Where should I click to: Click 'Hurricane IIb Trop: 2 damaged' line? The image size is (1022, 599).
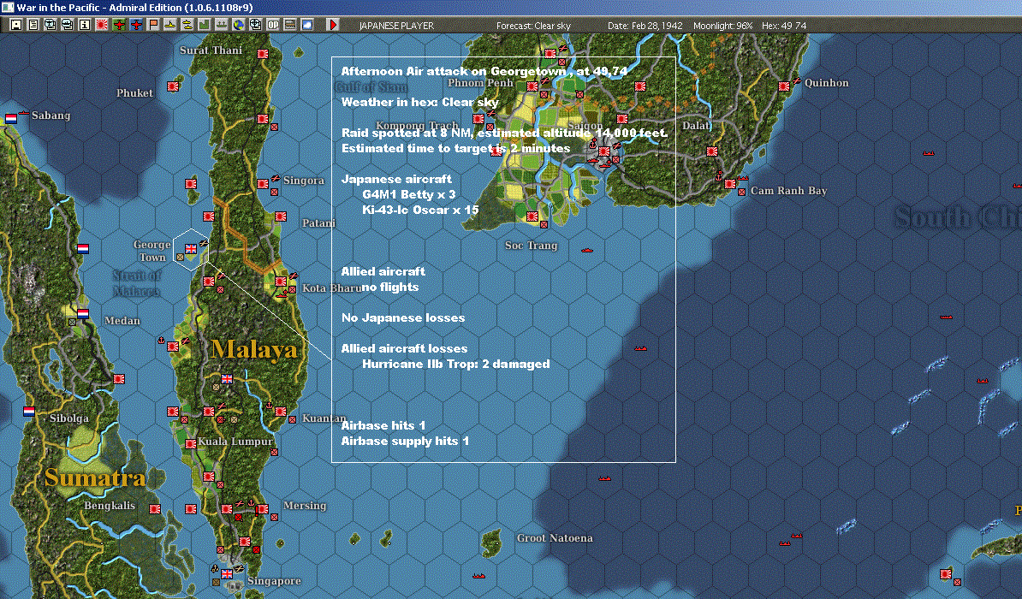coord(455,364)
